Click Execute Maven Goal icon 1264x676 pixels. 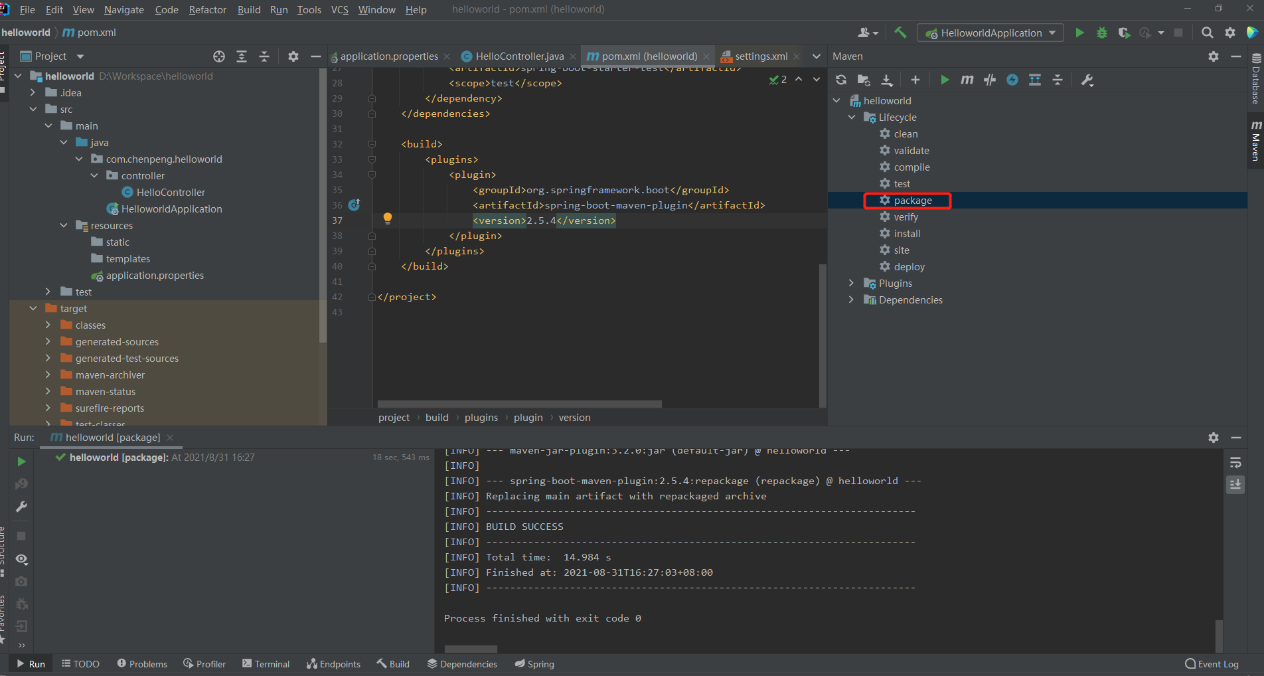pos(967,80)
